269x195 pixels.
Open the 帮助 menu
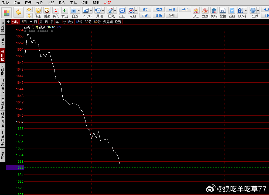click(96, 3)
